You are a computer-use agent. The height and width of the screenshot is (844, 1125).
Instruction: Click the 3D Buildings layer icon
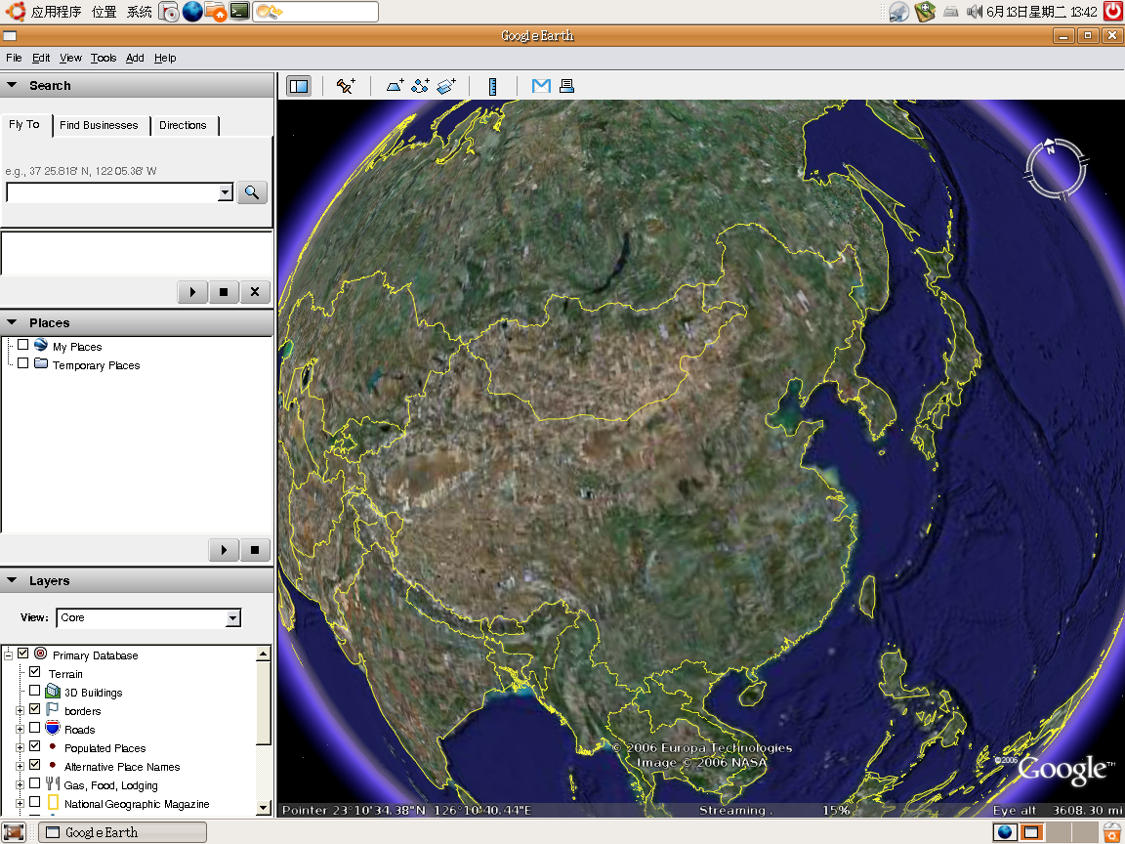pos(53,692)
